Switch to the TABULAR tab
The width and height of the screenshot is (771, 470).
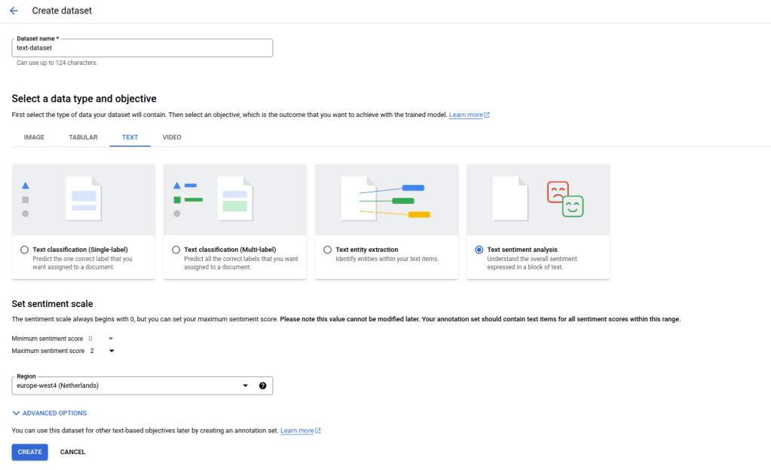83,137
